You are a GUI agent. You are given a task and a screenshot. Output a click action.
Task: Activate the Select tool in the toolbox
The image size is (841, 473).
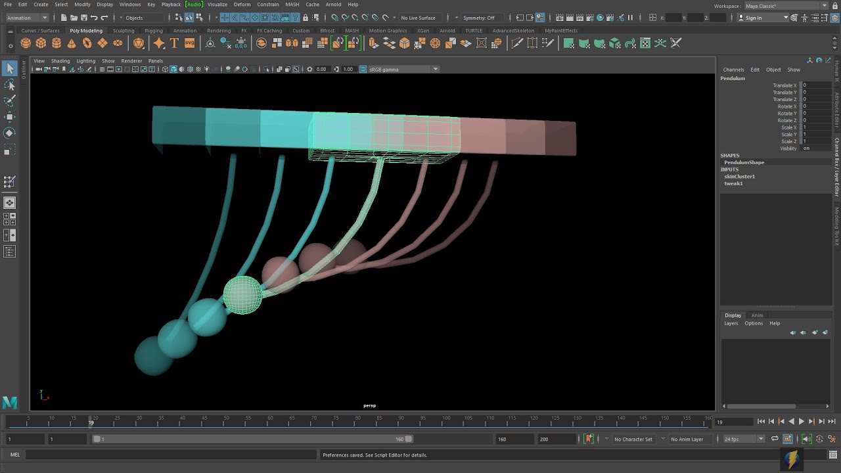click(10, 68)
